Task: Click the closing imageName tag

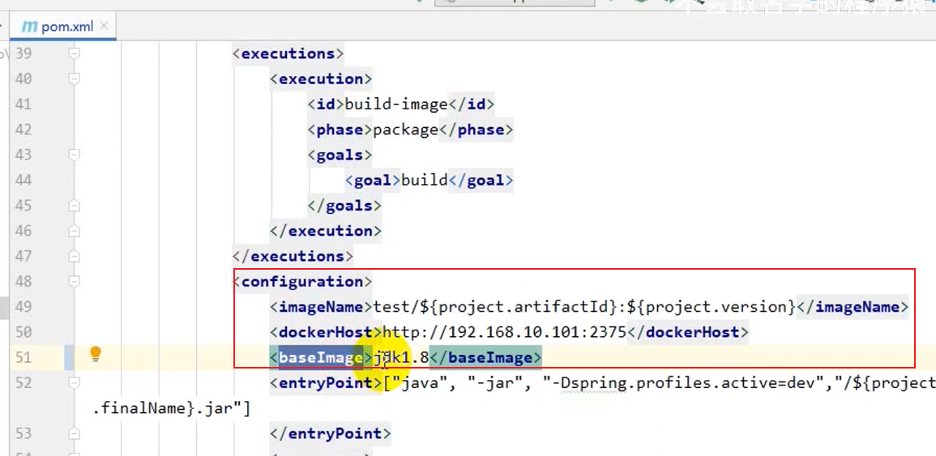Action: (853, 307)
